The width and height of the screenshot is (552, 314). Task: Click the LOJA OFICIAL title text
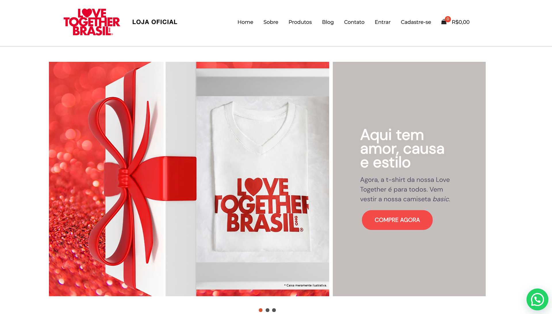tap(155, 22)
